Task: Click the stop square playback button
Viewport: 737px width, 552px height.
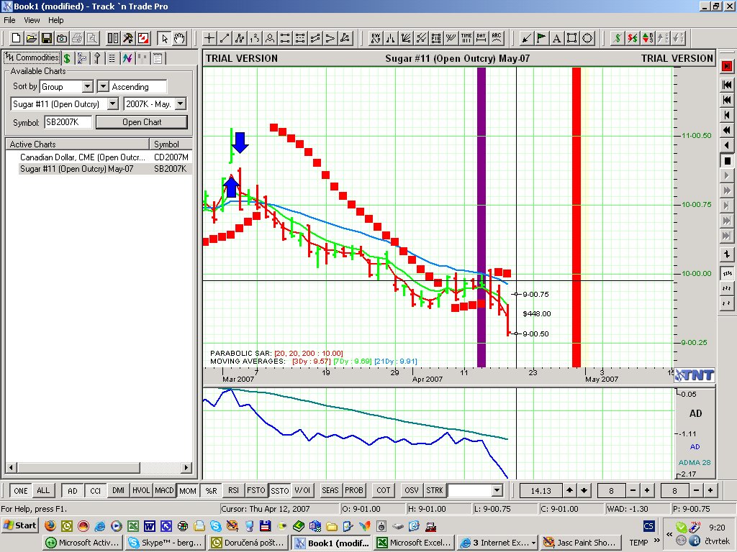Action: [727, 161]
